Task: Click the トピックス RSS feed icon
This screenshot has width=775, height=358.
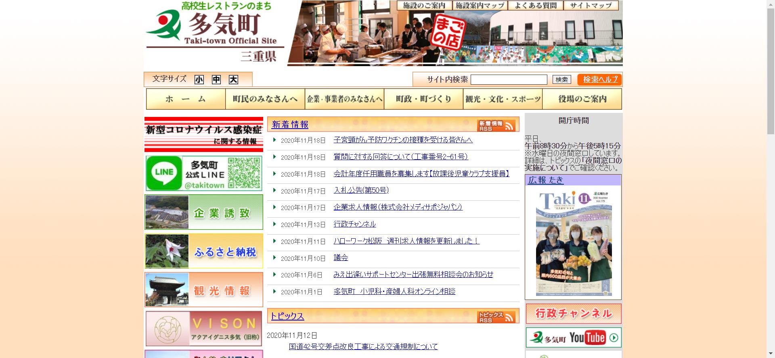Action: (x=496, y=317)
